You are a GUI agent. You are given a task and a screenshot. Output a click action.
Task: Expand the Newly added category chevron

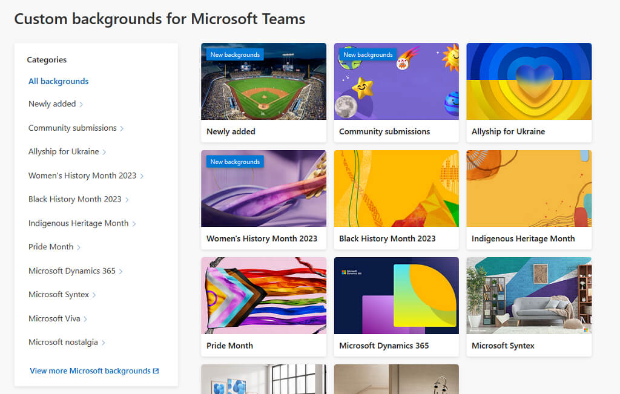(81, 105)
